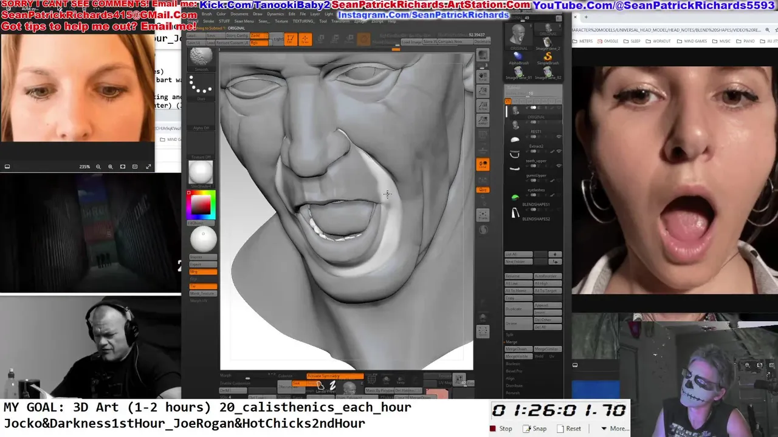Toggle Zadd button

point(259,35)
